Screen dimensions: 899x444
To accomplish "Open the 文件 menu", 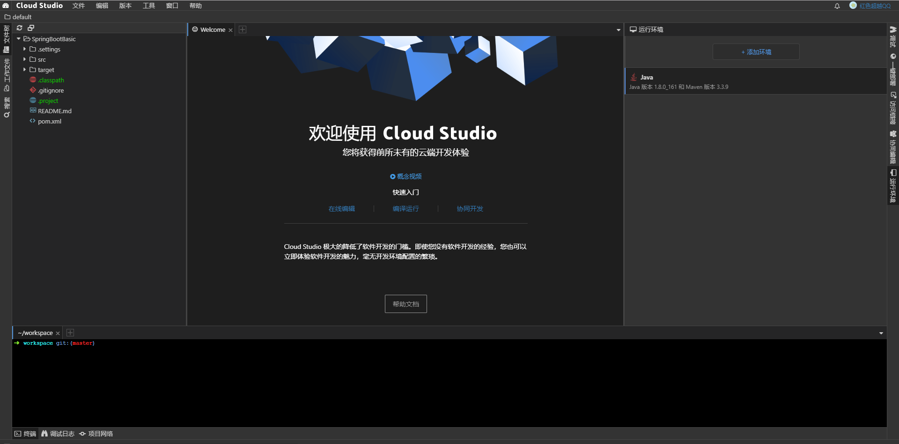I will [79, 6].
